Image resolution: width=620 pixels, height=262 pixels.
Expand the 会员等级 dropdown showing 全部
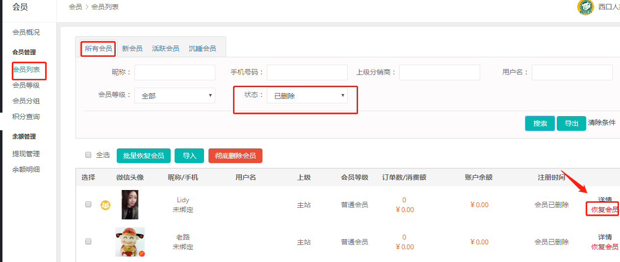click(x=175, y=95)
